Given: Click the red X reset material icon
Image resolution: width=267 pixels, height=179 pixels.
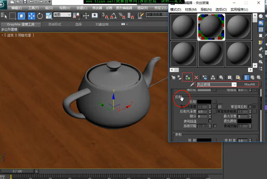Looking at the screenshot, I should pyautogui.click(x=196, y=77).
